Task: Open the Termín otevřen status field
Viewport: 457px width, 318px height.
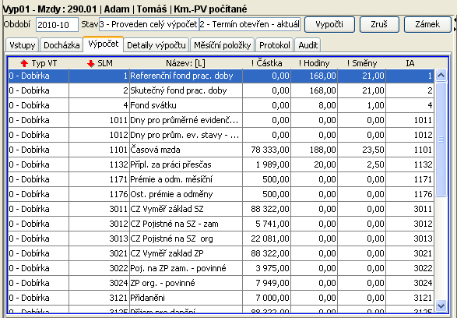Action: click(x=250, y=24)
